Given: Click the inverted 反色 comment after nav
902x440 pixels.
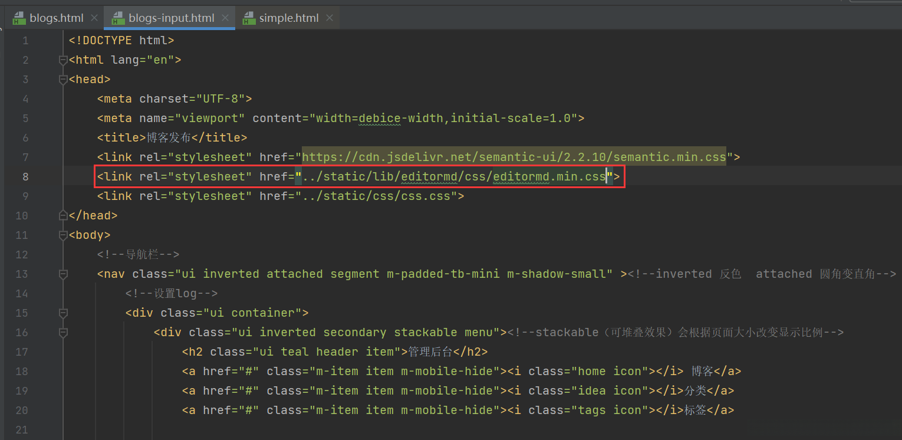Looking at the screenshot, I should point(762,274).
